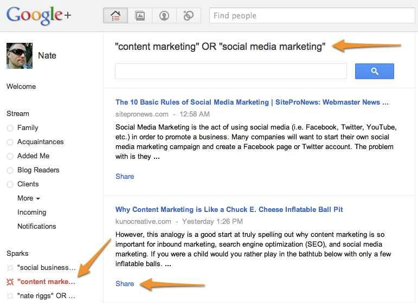
Task: Click the blue search magnifier button
Action: 374,71
